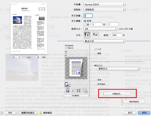151x116 pixels.
Task: Go to first preview page
Action: pos(14,57)
